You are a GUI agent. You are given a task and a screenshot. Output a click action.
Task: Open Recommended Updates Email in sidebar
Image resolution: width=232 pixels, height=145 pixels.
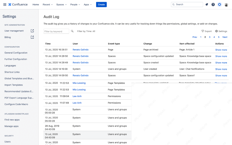(19, 91)
